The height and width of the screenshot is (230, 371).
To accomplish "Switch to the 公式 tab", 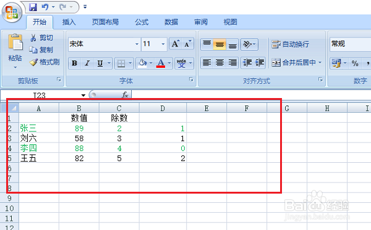I will point(142,22).
